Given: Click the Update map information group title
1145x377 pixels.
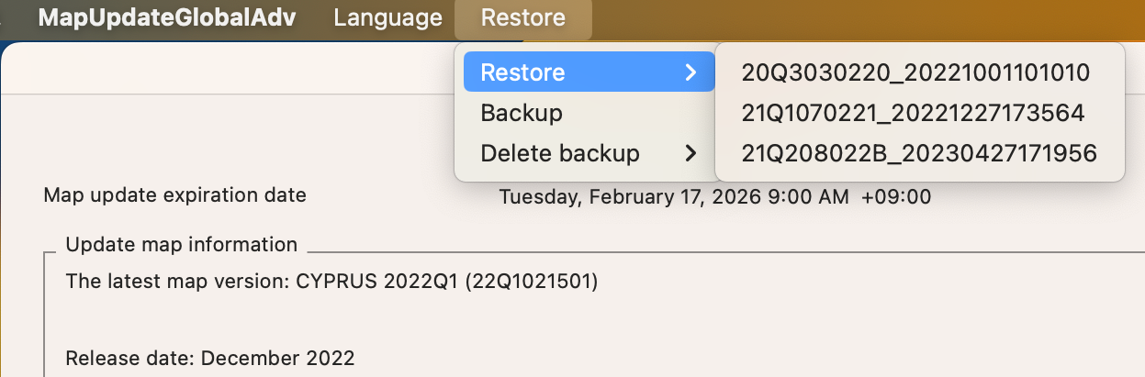Looking at the screenshot, I should (182, 245).
